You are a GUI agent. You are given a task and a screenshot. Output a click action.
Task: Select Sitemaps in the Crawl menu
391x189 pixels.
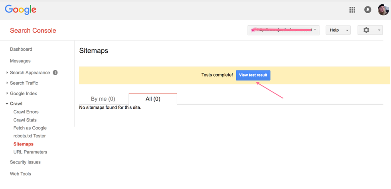[x=24, y=144]
